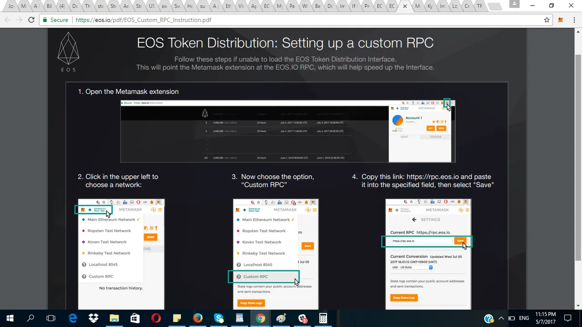This screenshot has width=582, height=327.
Task: Switch to the 'Jo' browser tab
Action: (11, 6)
